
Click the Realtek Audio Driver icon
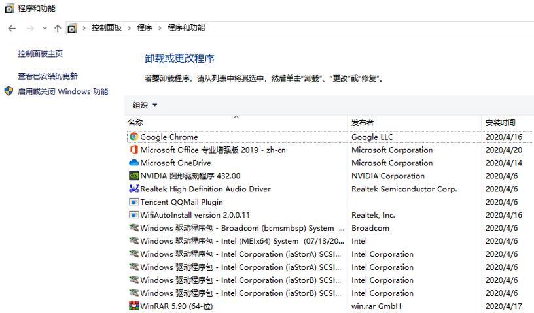coord(134,188)
